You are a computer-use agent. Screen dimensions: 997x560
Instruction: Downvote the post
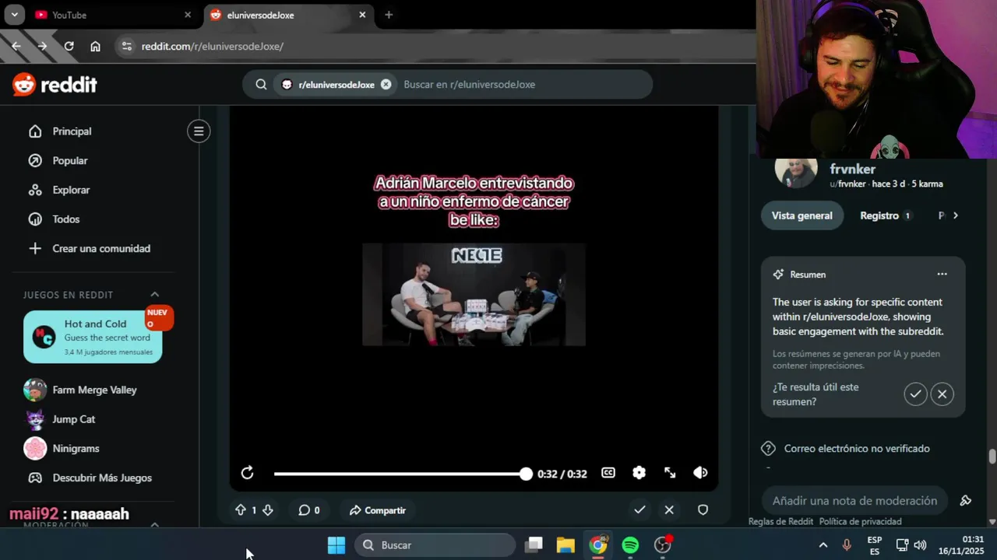267,510
